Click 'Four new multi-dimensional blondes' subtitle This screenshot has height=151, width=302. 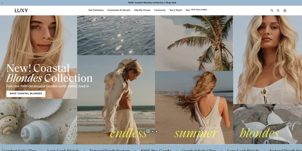(x=47, y=86)
